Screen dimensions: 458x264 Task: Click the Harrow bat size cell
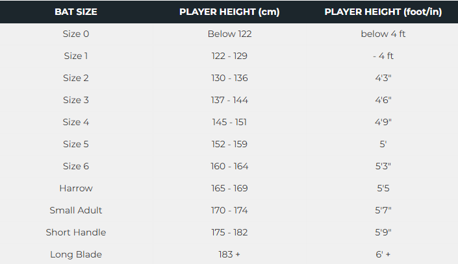coord(76,188)
